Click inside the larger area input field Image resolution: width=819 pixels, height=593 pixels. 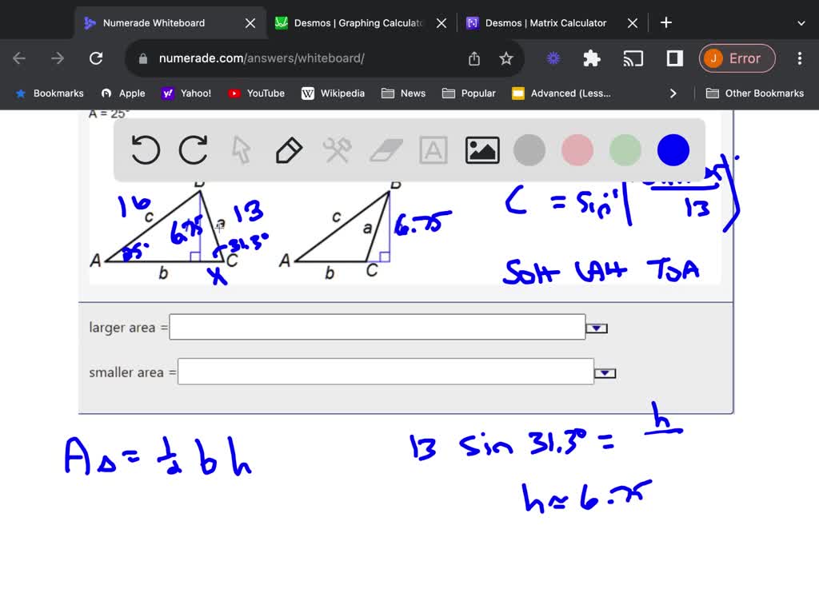(376, 326)
